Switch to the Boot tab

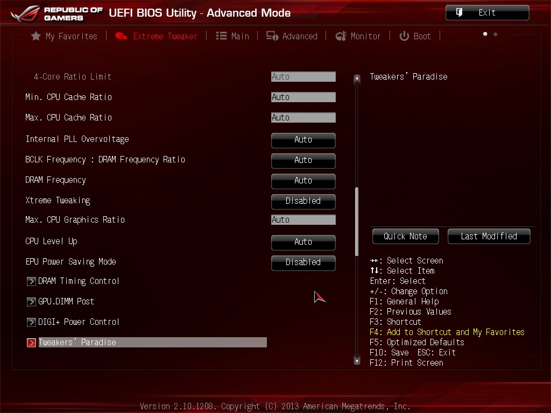pos(415,36)
